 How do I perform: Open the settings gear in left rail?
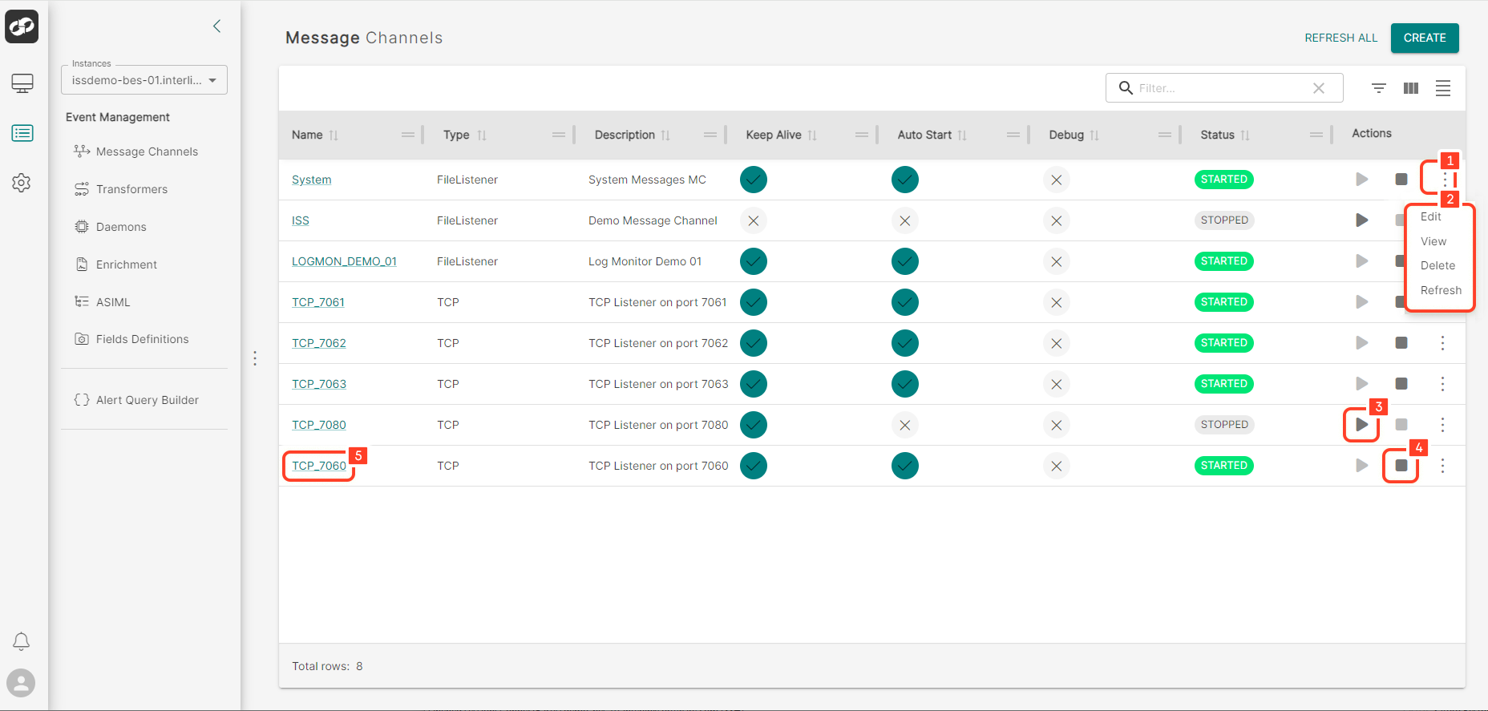tap(22, 183)
